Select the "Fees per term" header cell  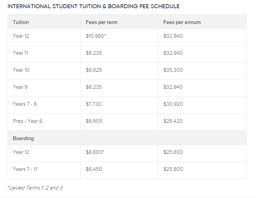click(101, 22)
